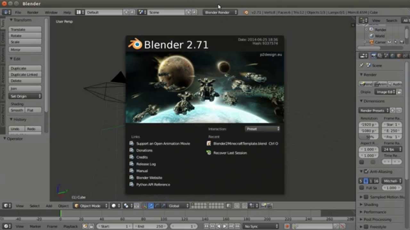The width and height of the screenshot is (410, 230).
Task: Open the Object Mode dropdown
Action: click(91, 206)
